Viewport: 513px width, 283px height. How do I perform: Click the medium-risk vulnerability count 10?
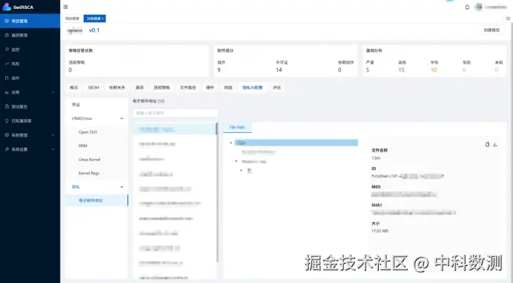coord(434,69)
